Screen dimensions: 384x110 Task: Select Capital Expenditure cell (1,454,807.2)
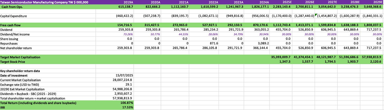tap(327, 16)
